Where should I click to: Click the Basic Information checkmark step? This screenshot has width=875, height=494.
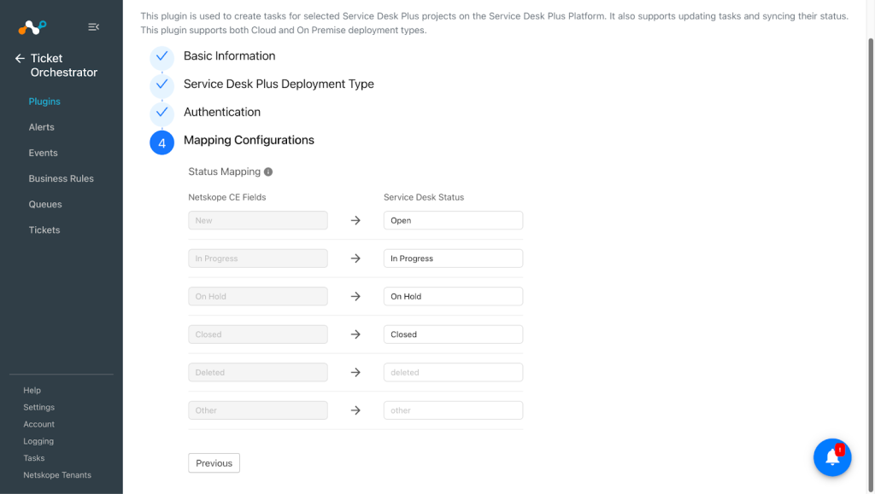click(x=161, y=57)
